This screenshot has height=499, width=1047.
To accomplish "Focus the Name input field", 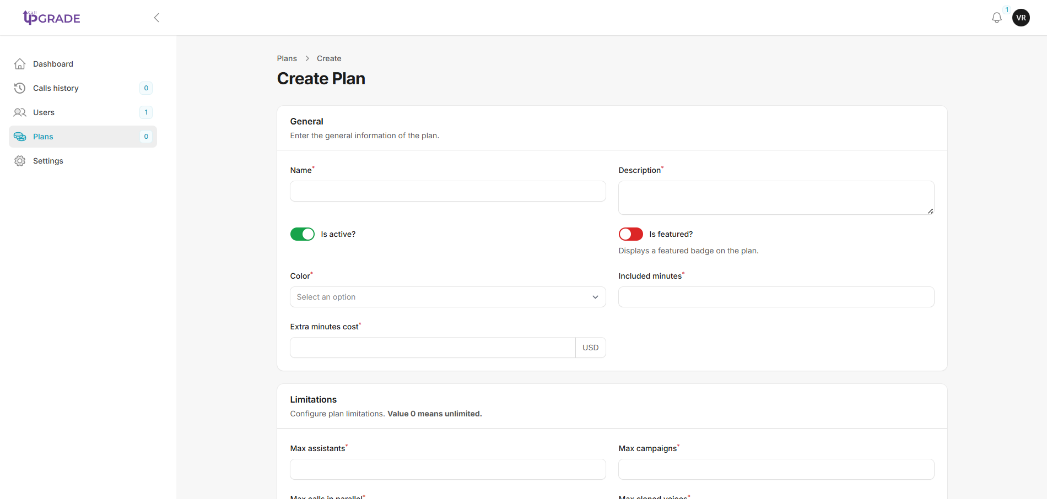I will click(x=447, y=191).
